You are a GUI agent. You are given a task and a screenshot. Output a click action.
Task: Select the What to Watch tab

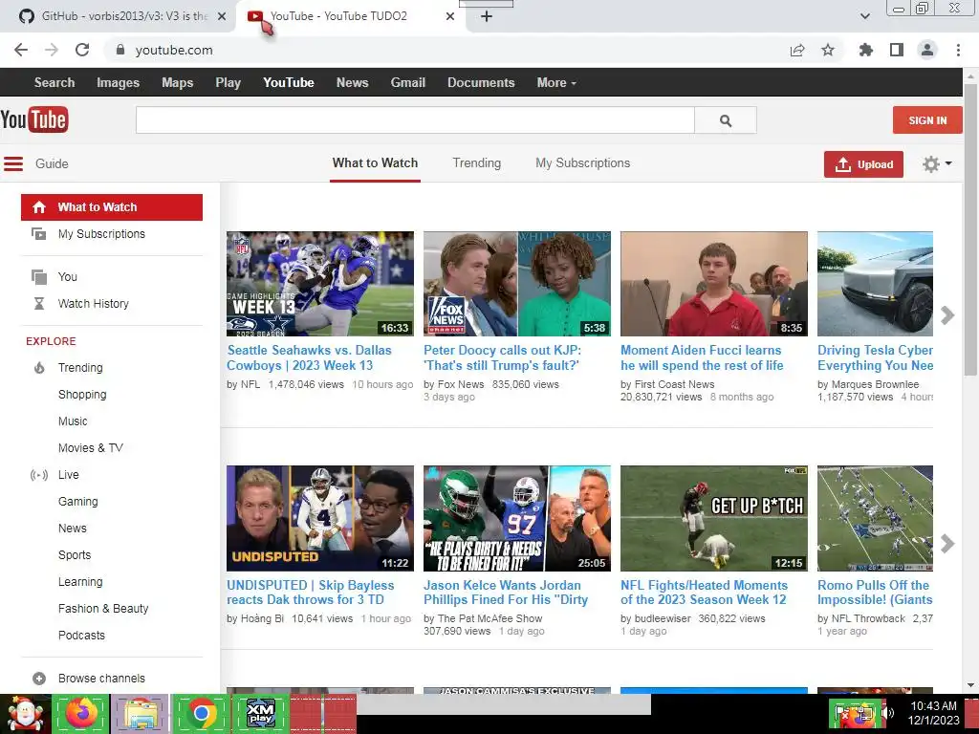point(375,162)
